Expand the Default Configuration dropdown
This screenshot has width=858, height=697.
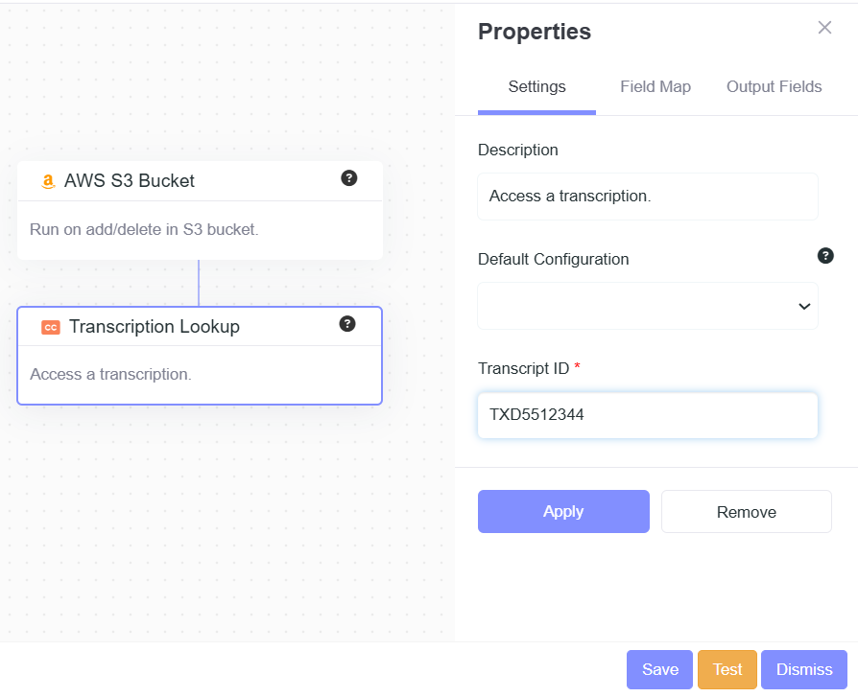click(648, 306)
